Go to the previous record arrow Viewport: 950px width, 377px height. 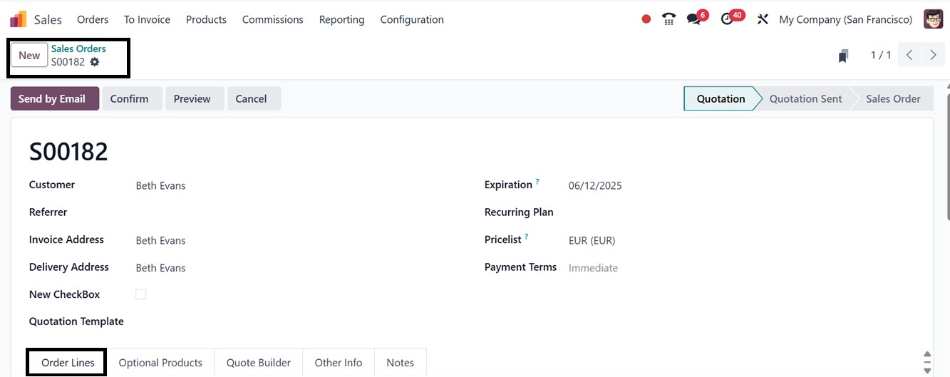click(909, 55)
